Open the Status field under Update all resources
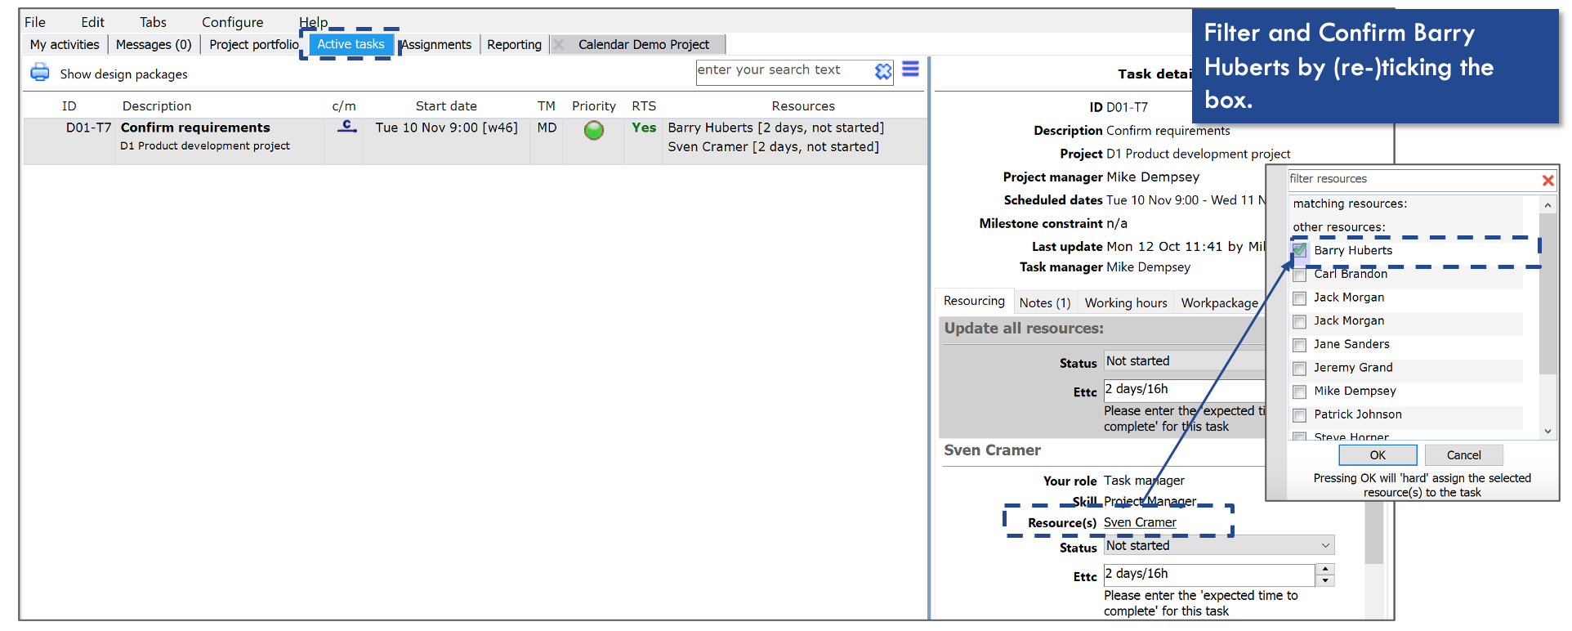The height and width of the screenshot is (631, 1572). click(x=1185, y=360)
